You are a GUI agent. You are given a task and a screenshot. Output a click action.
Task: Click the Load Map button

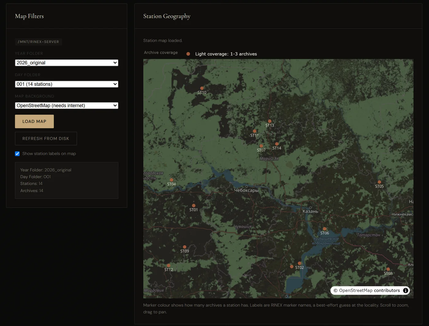(34, 121)
